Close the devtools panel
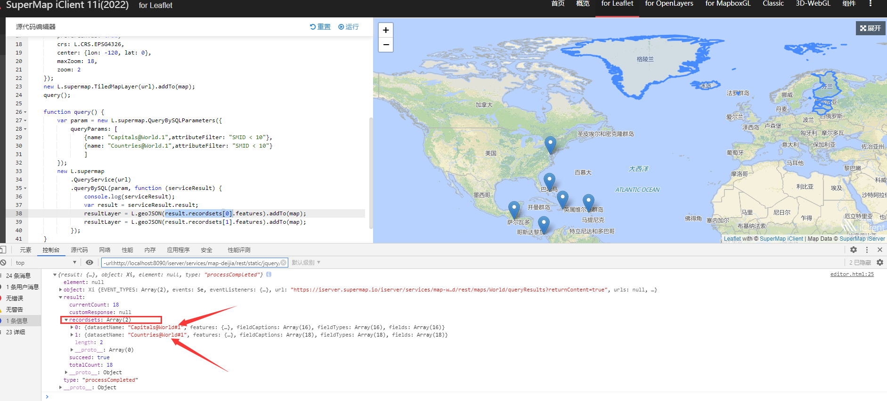This screenshot has height=401, width=887. click(879, 250)
